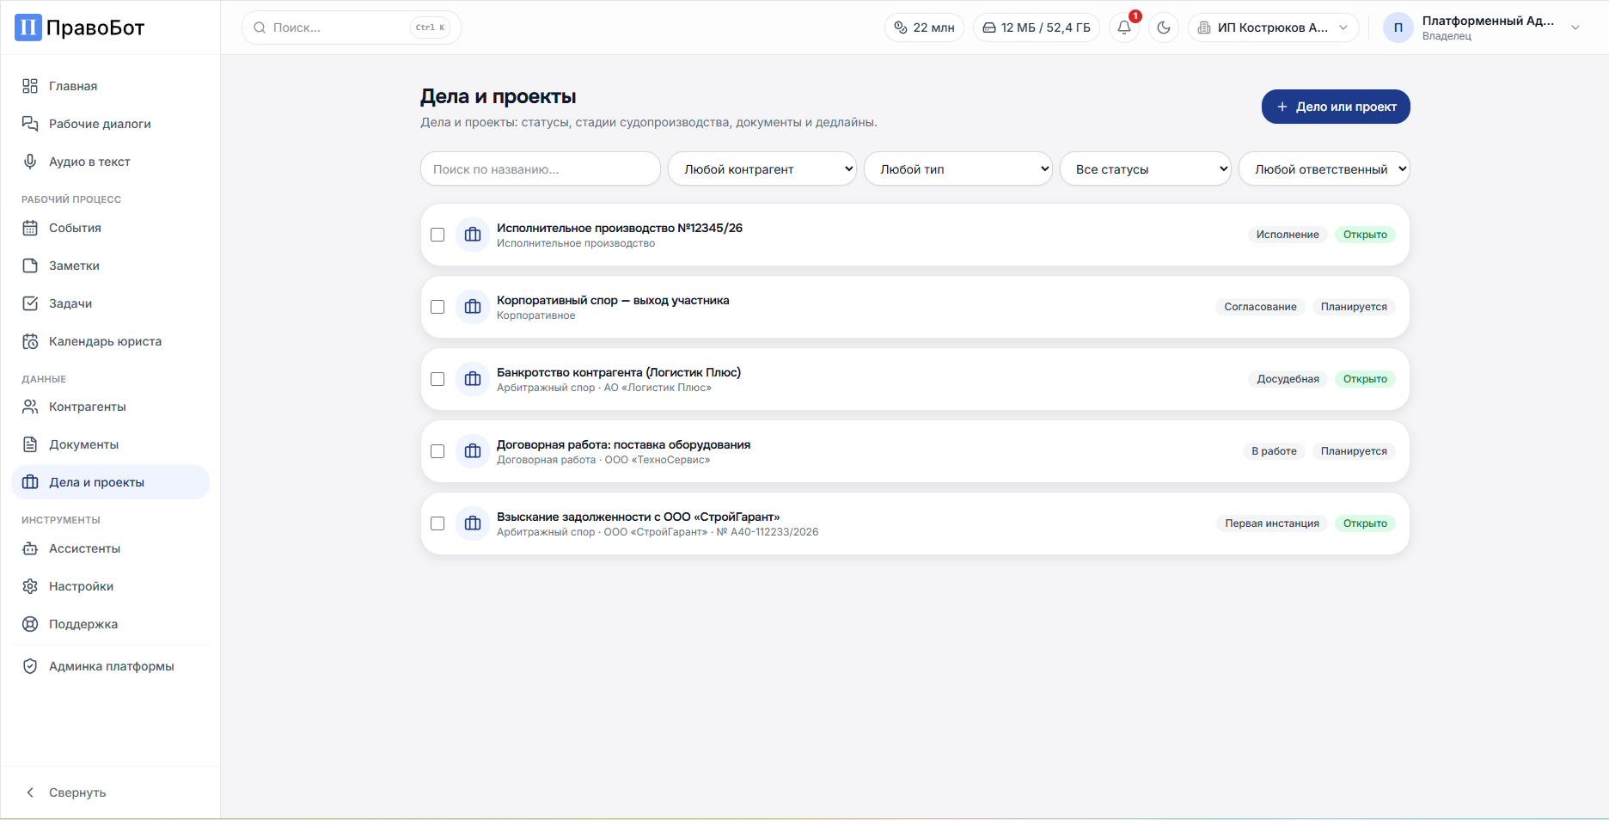Navigate to Контрагенты
The width and height of the screenshot is (1609, 820).
point(110,407)
